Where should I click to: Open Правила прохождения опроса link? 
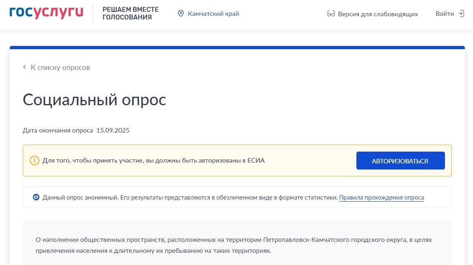tap(381, 198)
